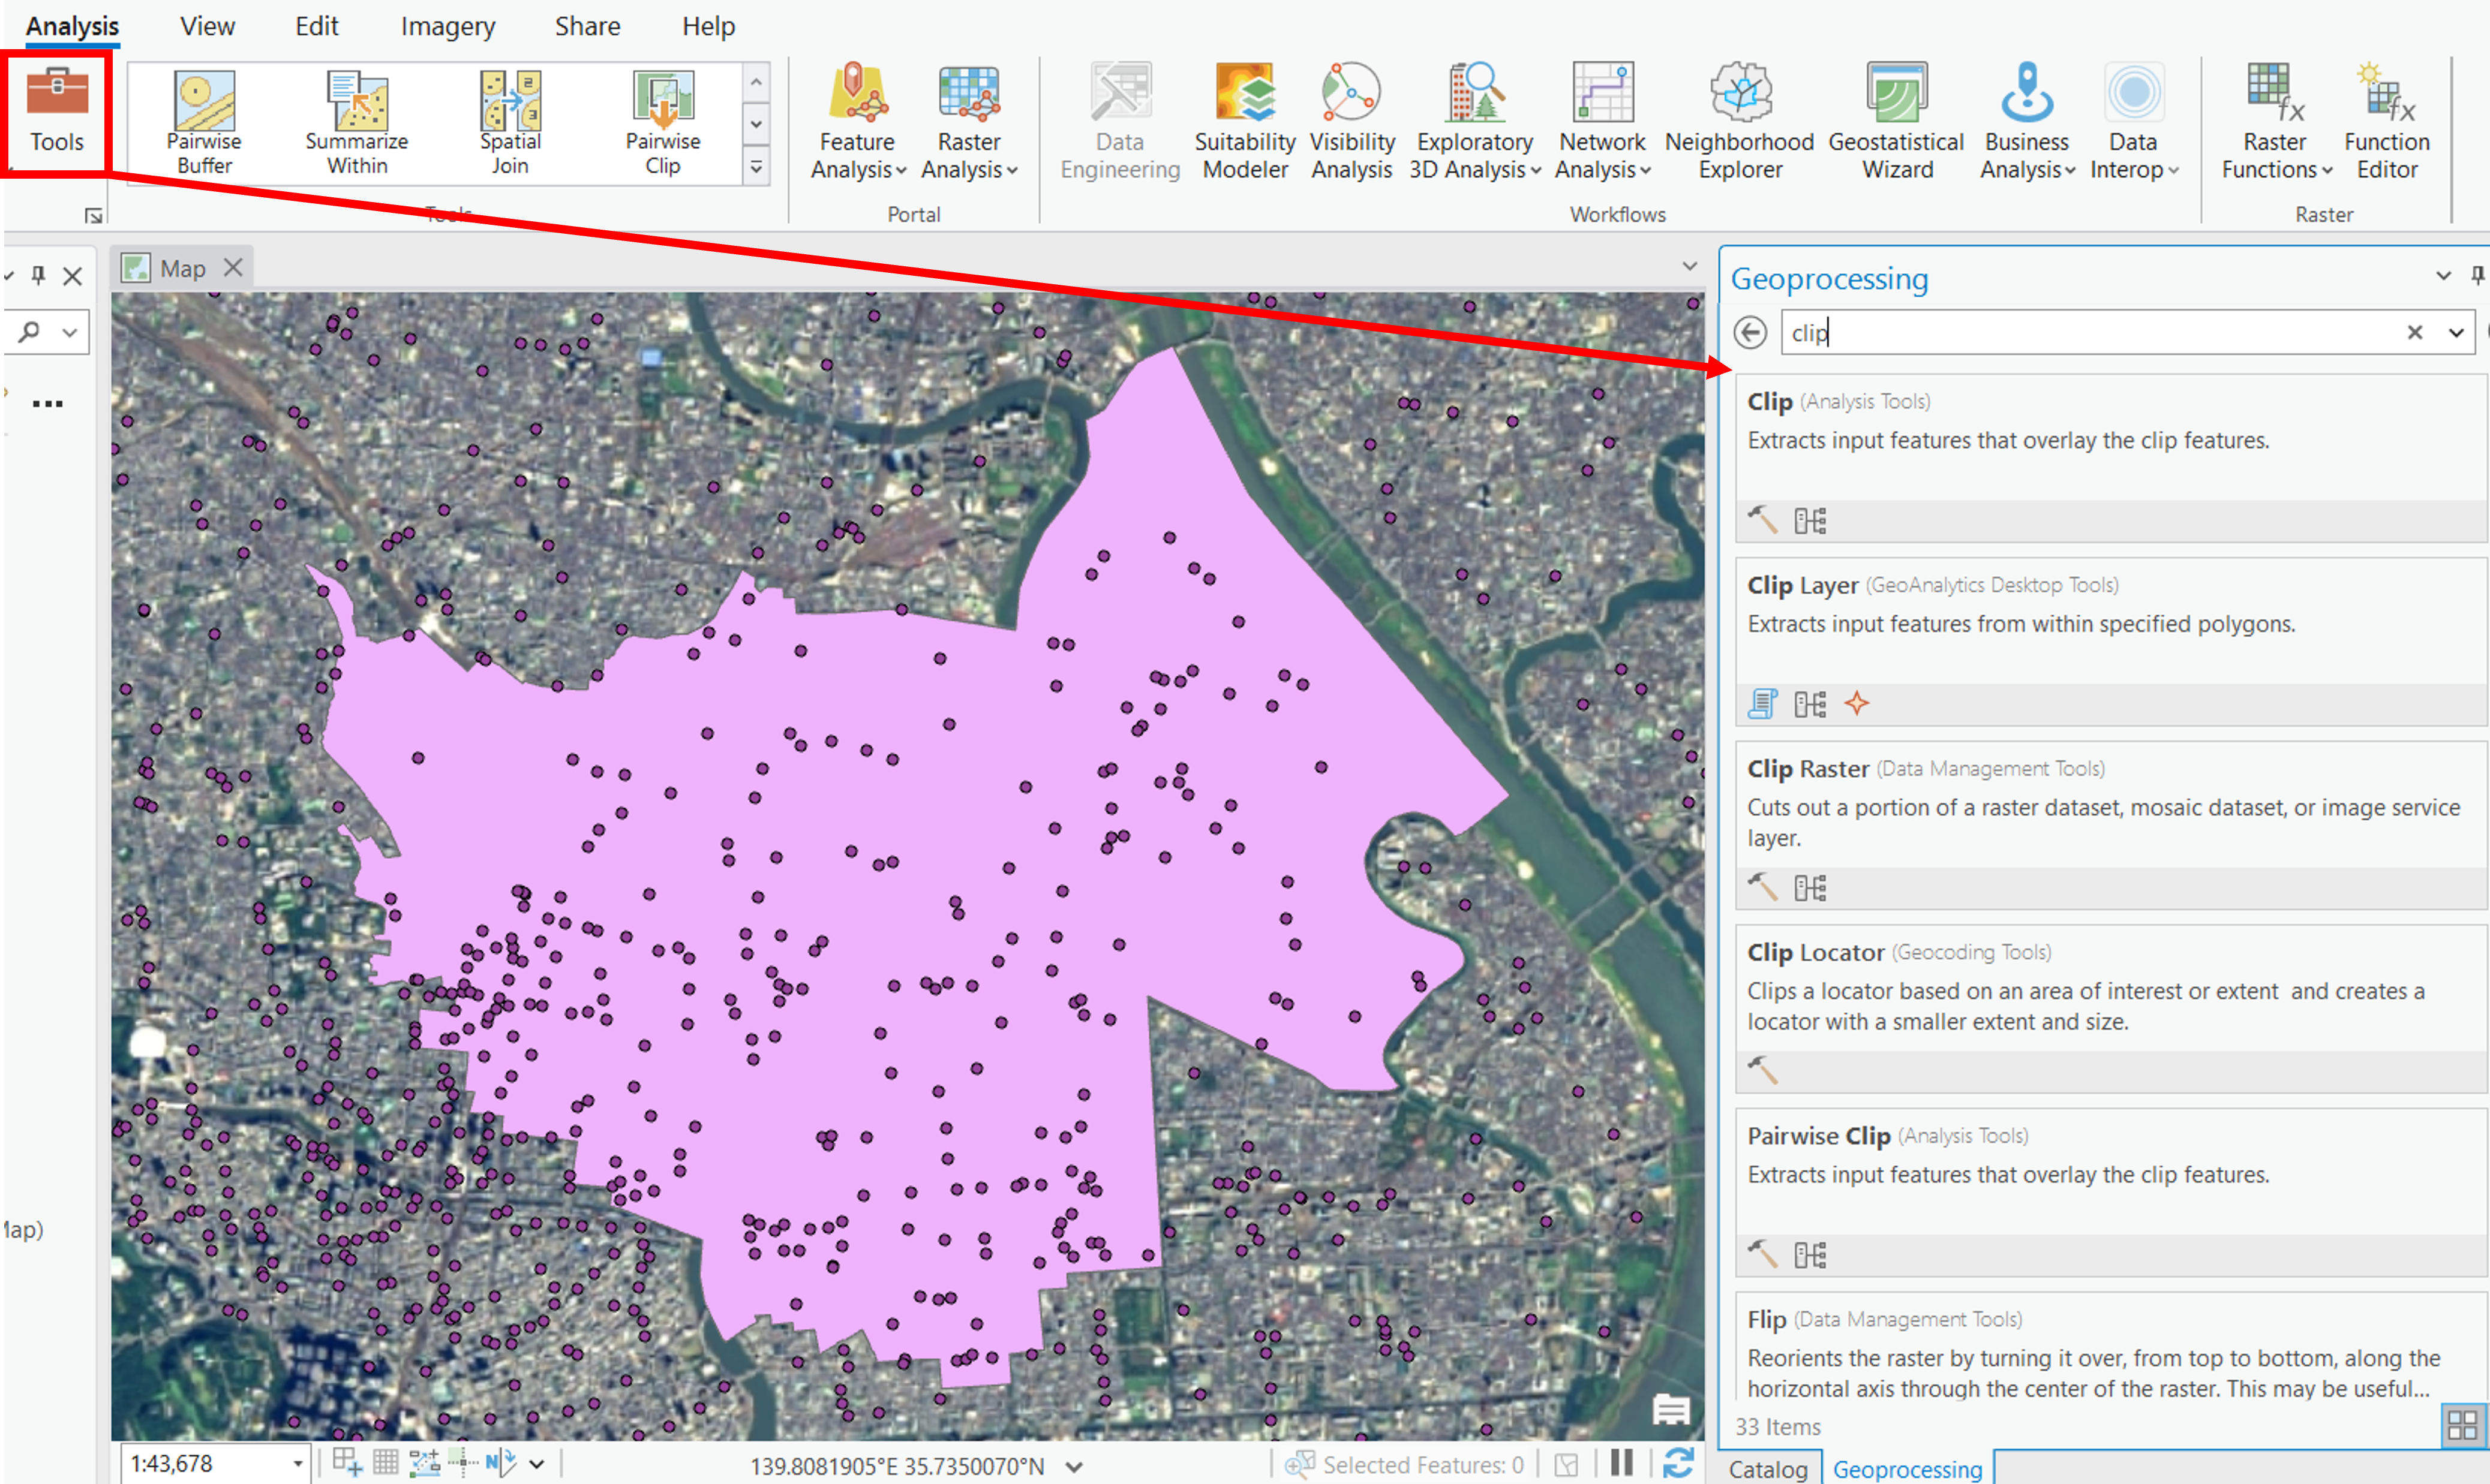Launch Pairwise Clip from the ribbon gallery
This screenshot has height=1484, width=2490.
tap(662, 123)
